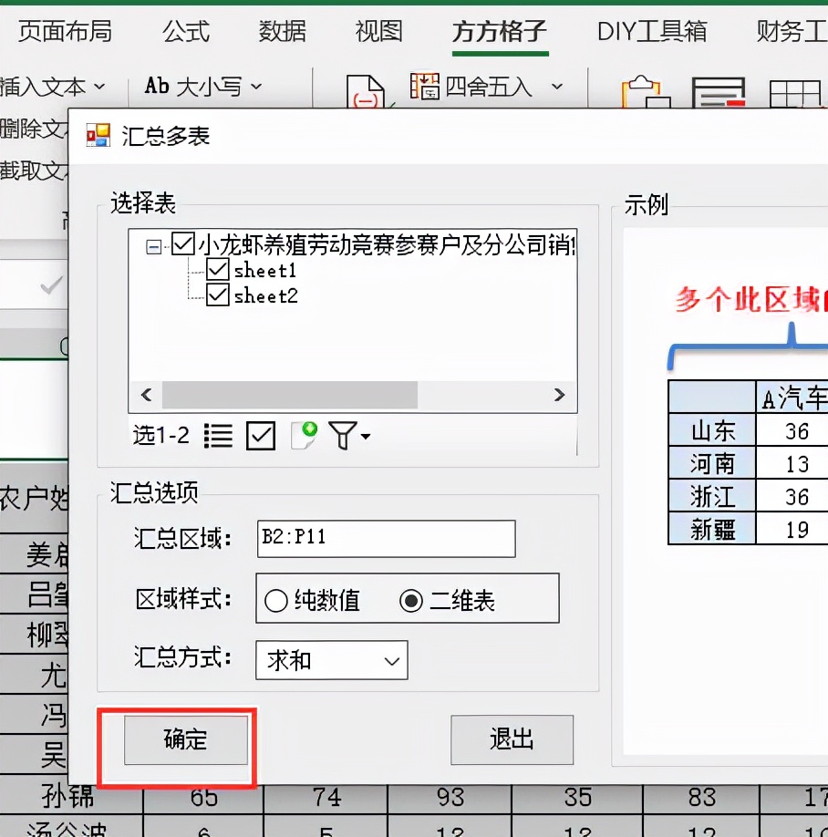The height and width of the screenshot is (837, 828).
Task: Click the 确定 button to confirm
Action: pyautogui.click(x=185, y=741)
